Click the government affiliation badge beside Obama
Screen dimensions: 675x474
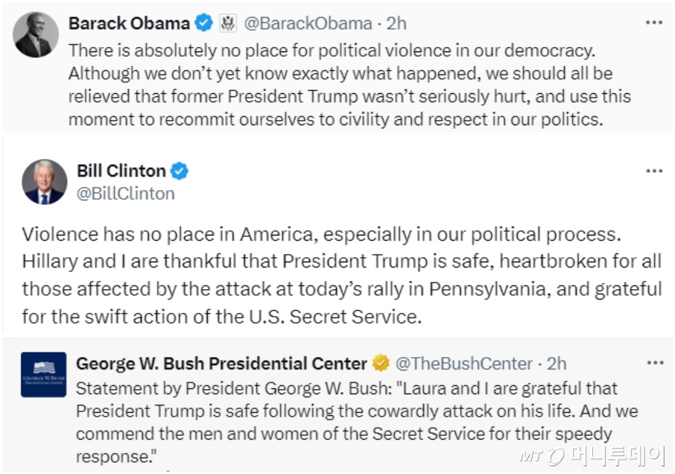[228, 24]
